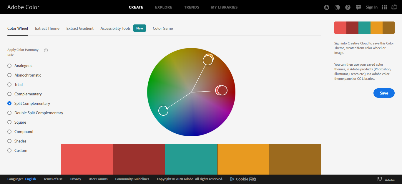Open the favorites star icon in top bar
The width and height of the screenshot is (402, 184).
tap(326, 7)
